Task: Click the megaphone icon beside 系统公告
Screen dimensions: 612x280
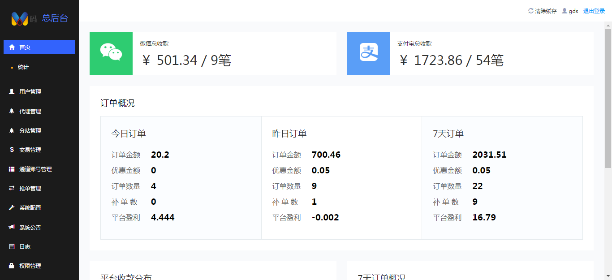Action: point(12,227)
